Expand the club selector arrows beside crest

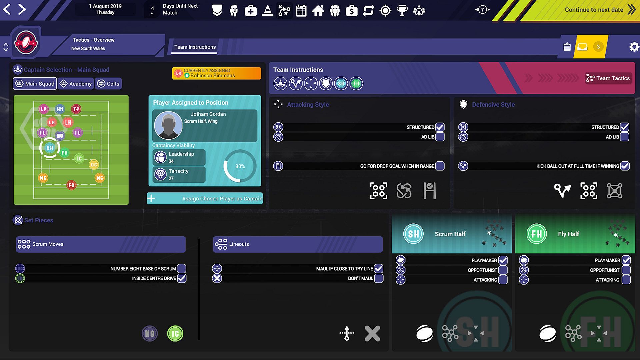click(x=6, y=47)
